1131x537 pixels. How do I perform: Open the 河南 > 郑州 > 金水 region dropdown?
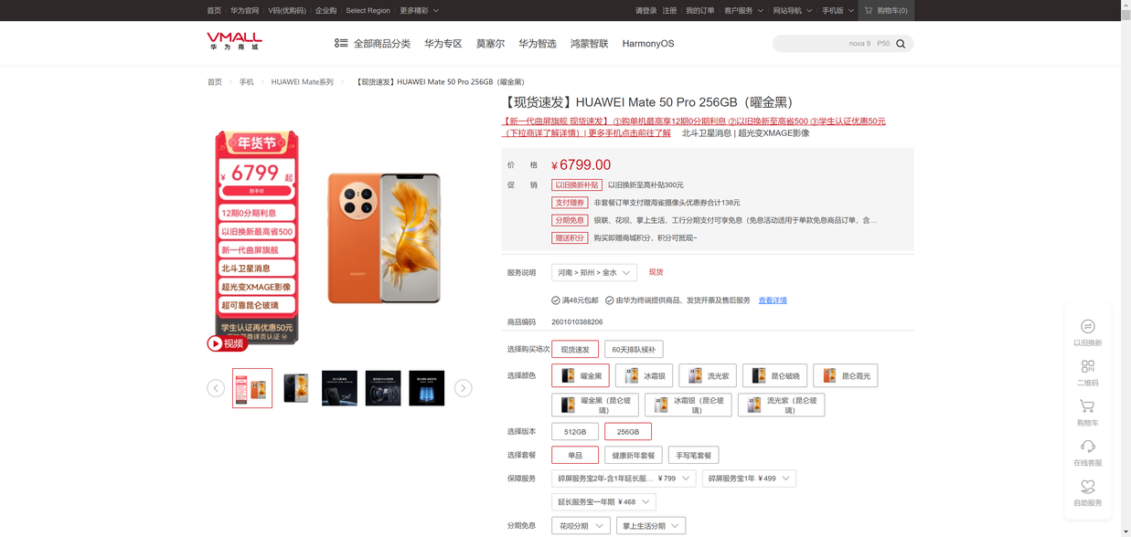point(594,272)
